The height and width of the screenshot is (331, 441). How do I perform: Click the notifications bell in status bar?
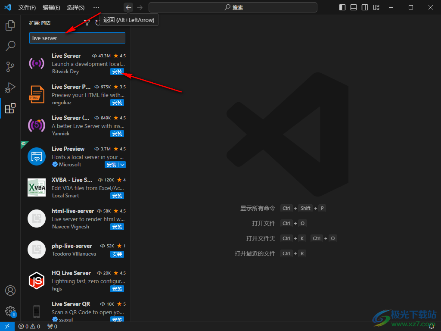pos(432,326)
